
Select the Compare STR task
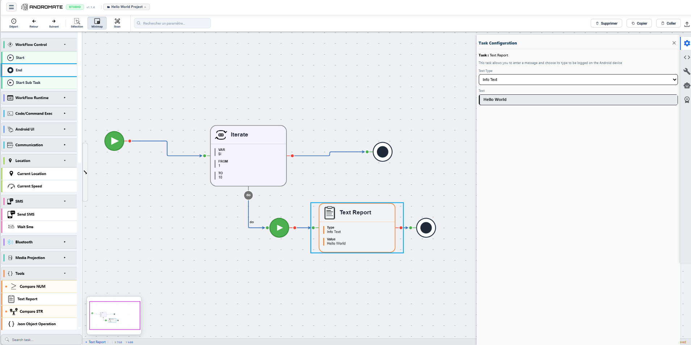click(39, 311)
